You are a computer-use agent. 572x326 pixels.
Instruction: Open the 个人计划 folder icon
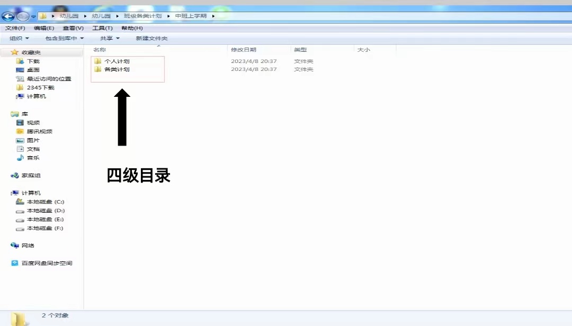97,61
